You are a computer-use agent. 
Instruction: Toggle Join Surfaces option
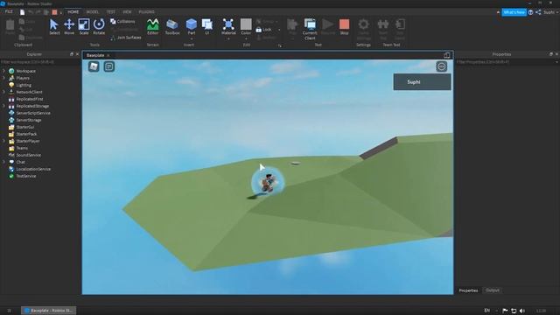click(x=126, y=38)
